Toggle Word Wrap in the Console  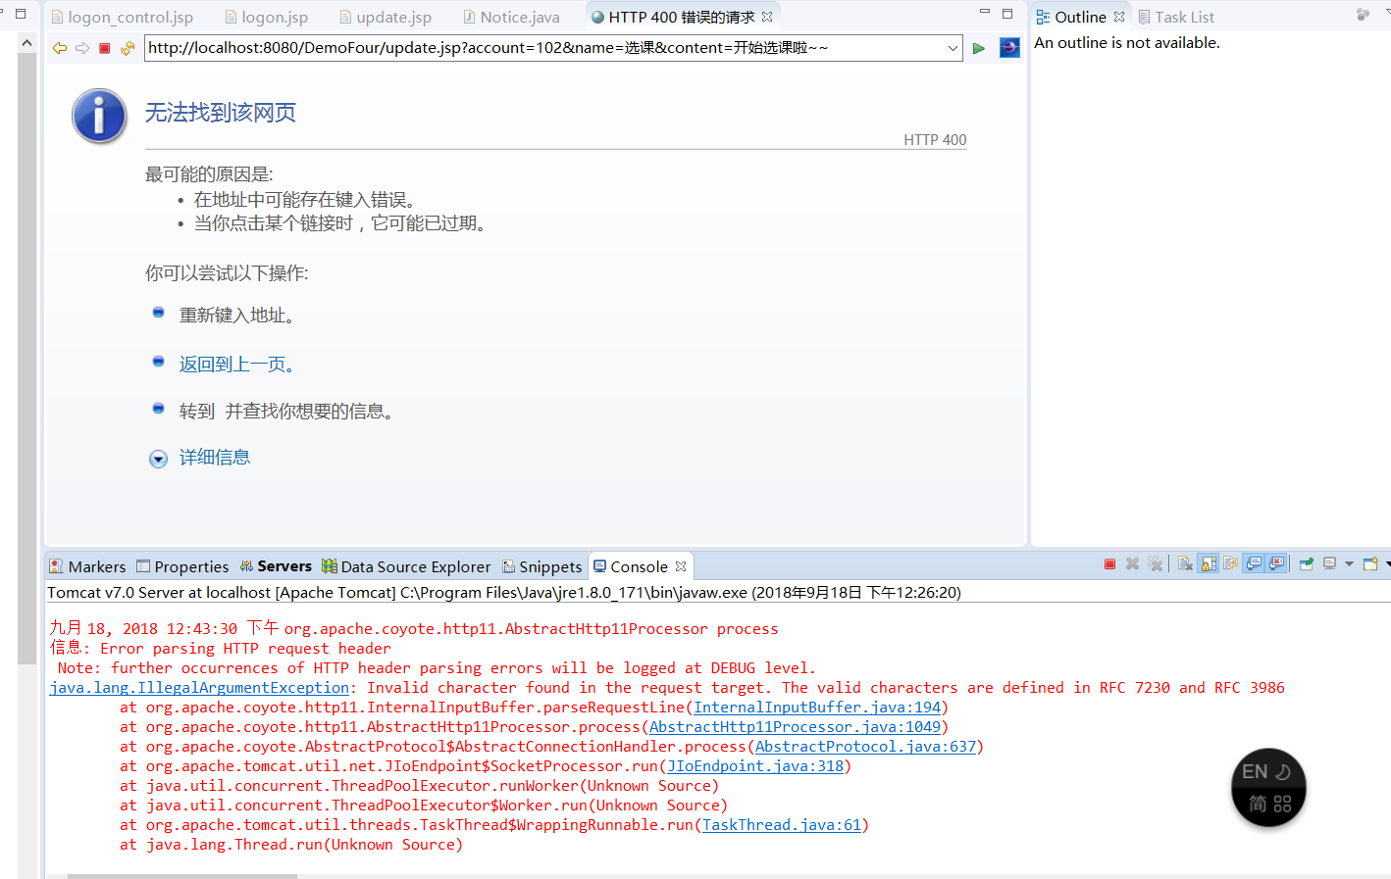[x=1231, y=563]
